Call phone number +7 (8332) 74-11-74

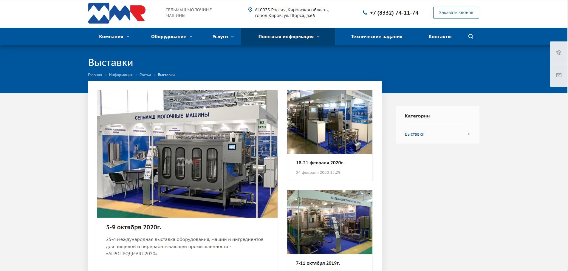[x=394, y=13]
